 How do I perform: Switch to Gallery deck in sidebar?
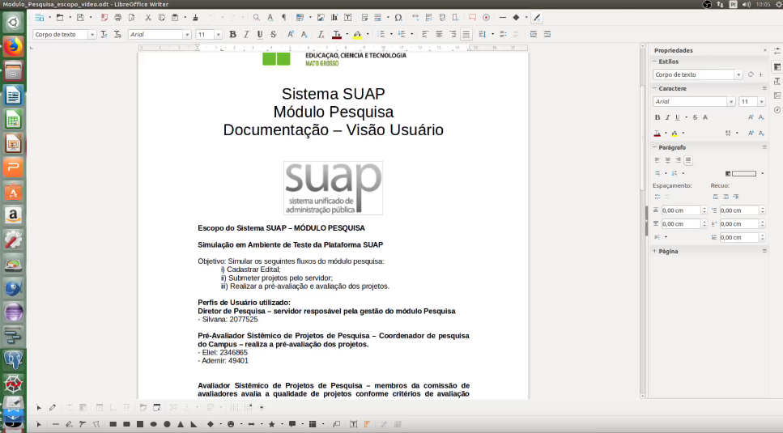777,96
